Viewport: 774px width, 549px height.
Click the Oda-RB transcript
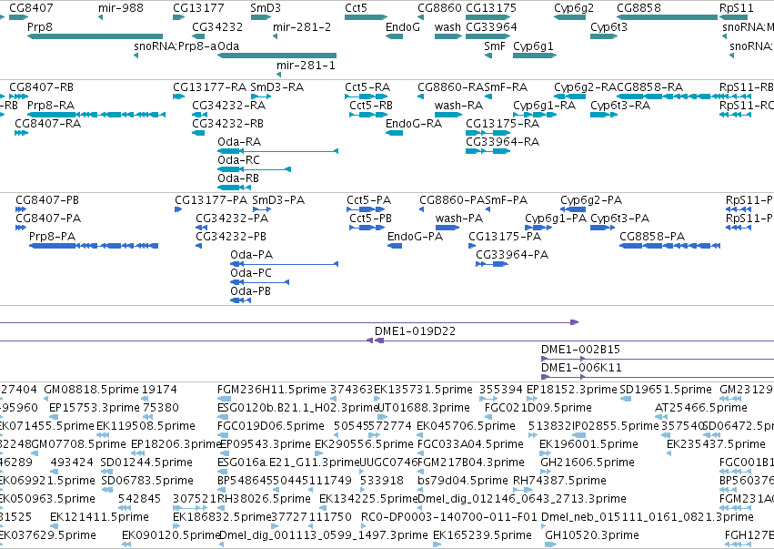235,188
